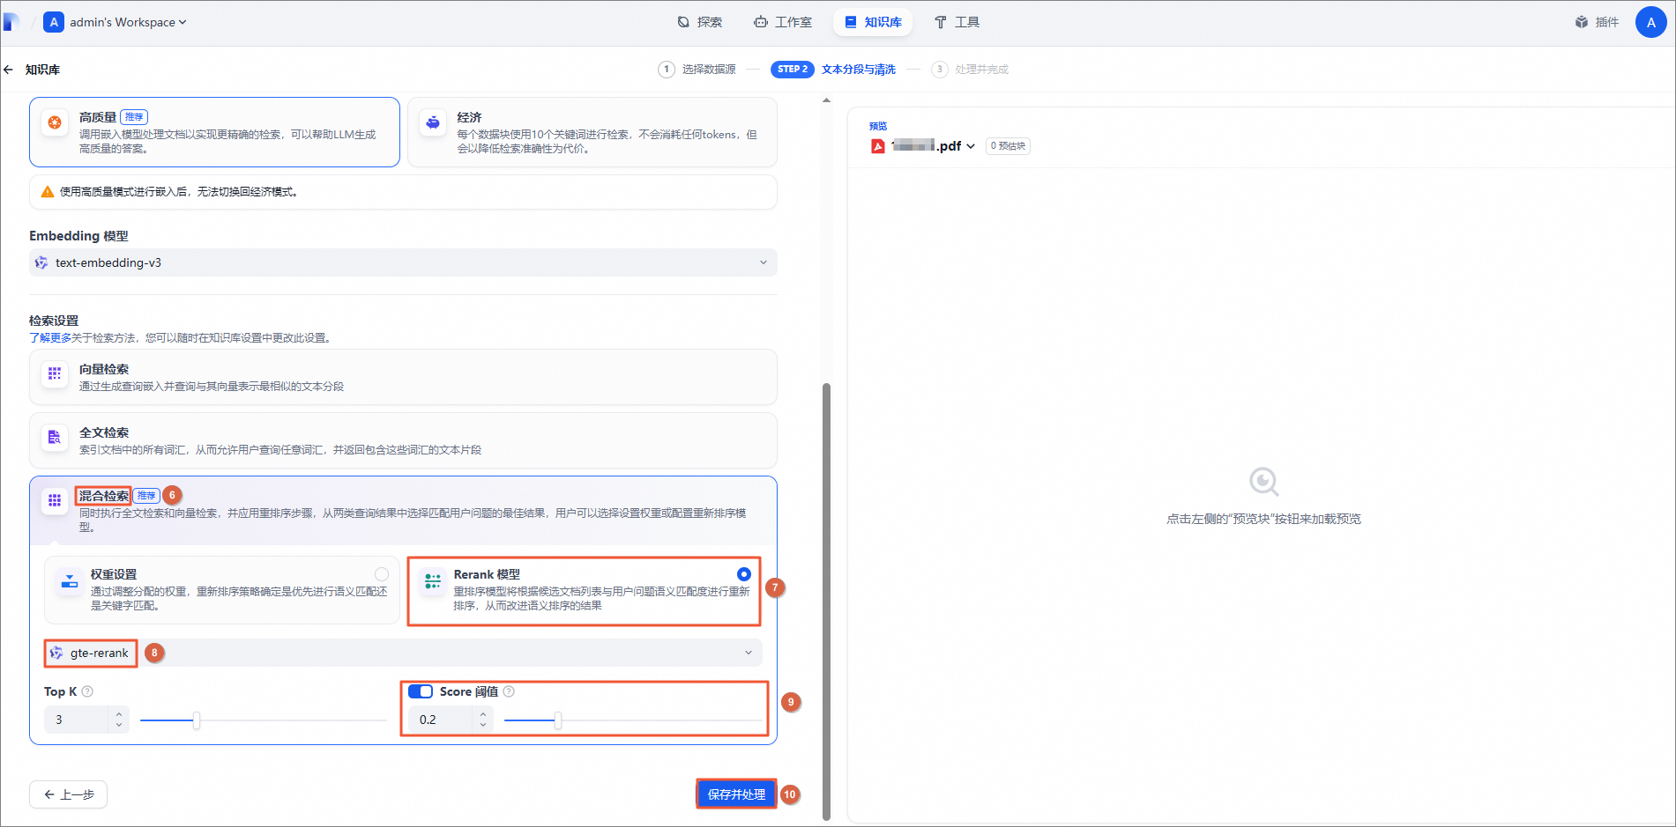Click the 推荐 badge beside 高质量
The width and height of the screenshot is (1676, 827).
[134, 117]
